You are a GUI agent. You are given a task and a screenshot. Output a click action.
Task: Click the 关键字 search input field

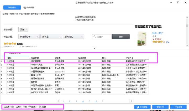coord(102,37)
